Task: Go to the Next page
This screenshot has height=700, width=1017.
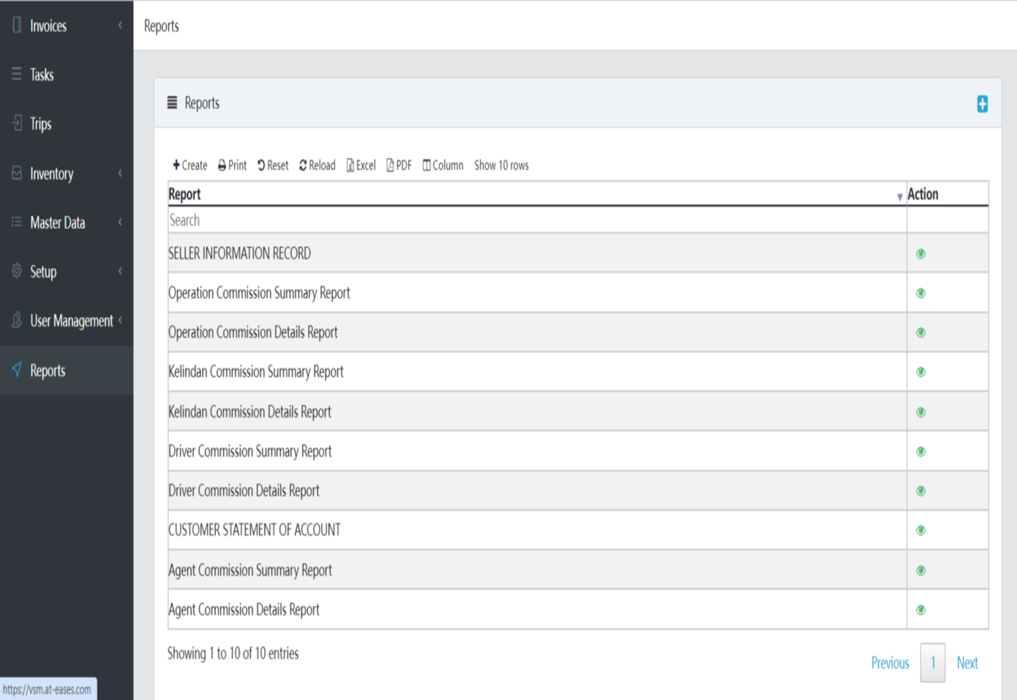Action: [x=966, y=663]
